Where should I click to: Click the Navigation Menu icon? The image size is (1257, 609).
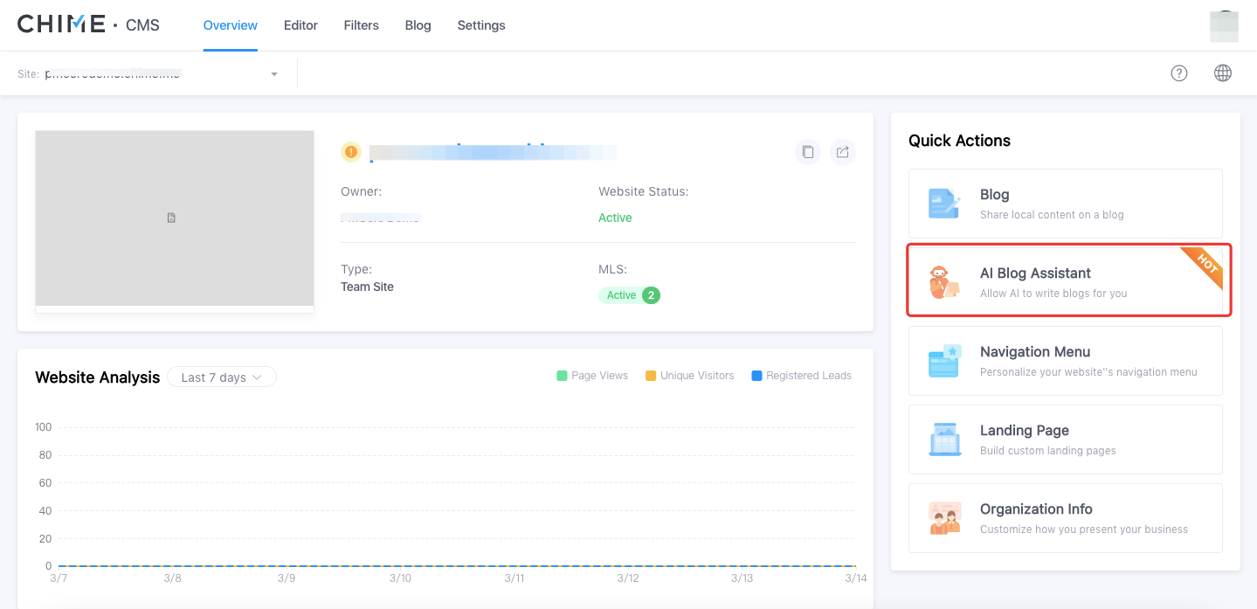click(x=944, y=361)
